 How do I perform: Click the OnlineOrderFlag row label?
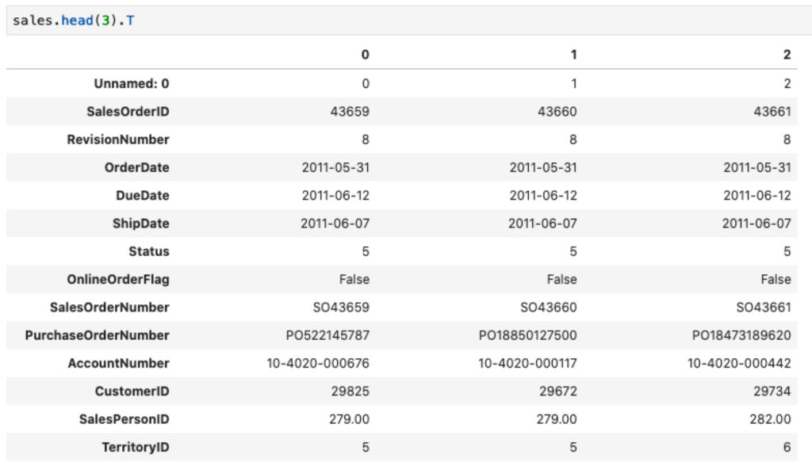(118, 280)
